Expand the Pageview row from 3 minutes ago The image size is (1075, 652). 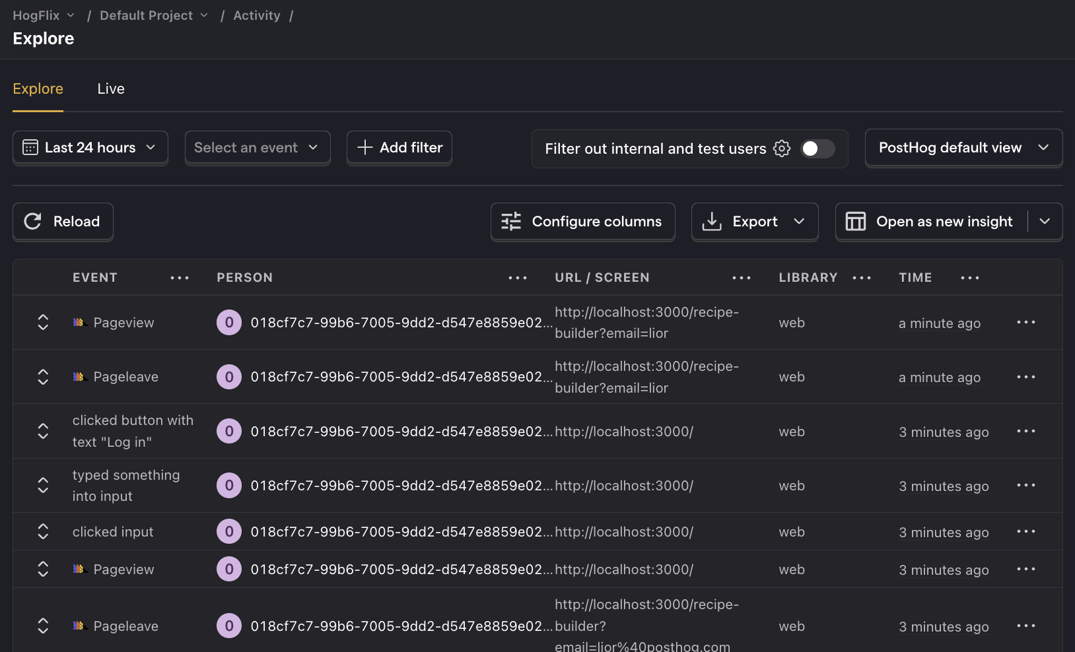click(x=43, y=569)
